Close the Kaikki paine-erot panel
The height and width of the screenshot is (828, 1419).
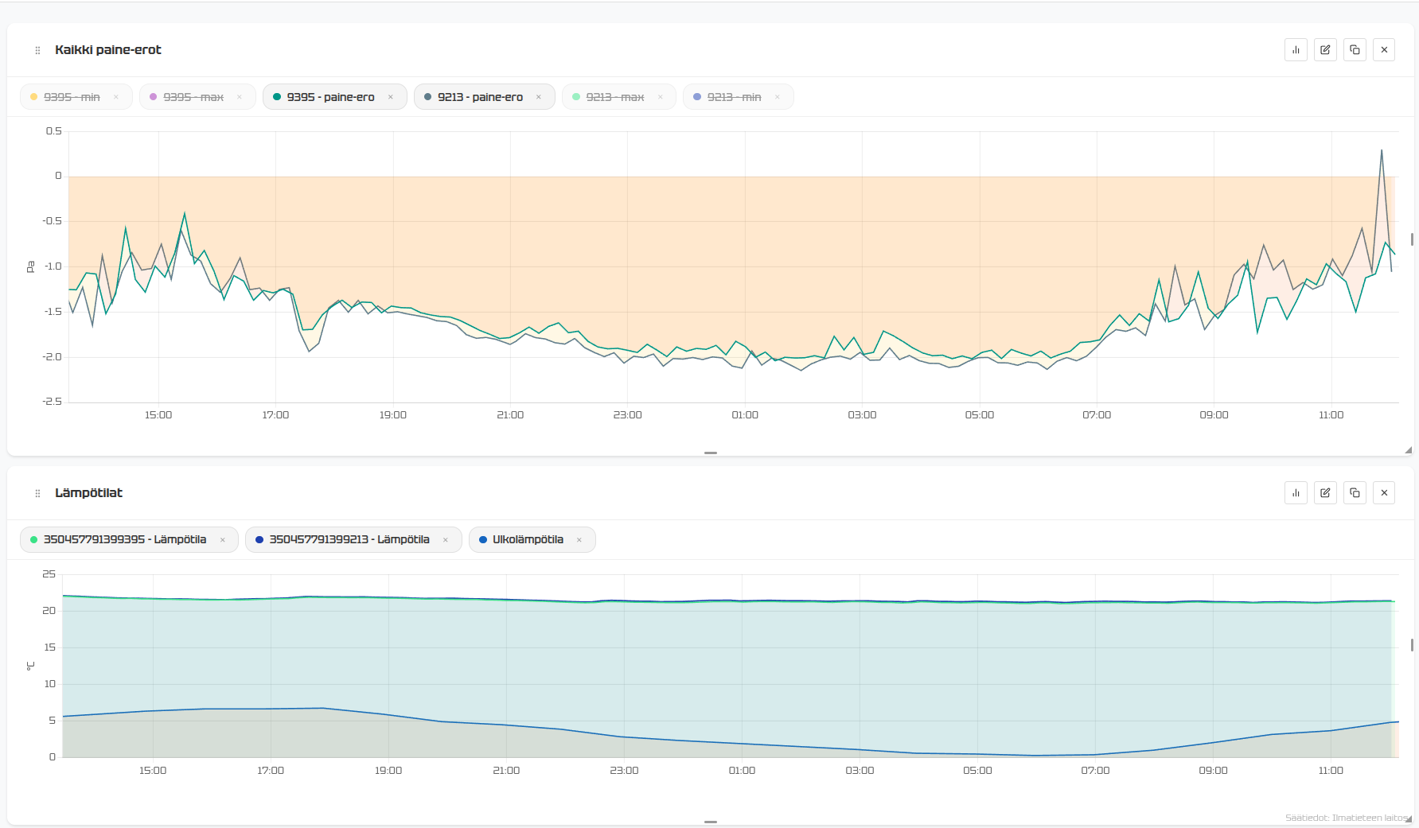(1384, 49)
